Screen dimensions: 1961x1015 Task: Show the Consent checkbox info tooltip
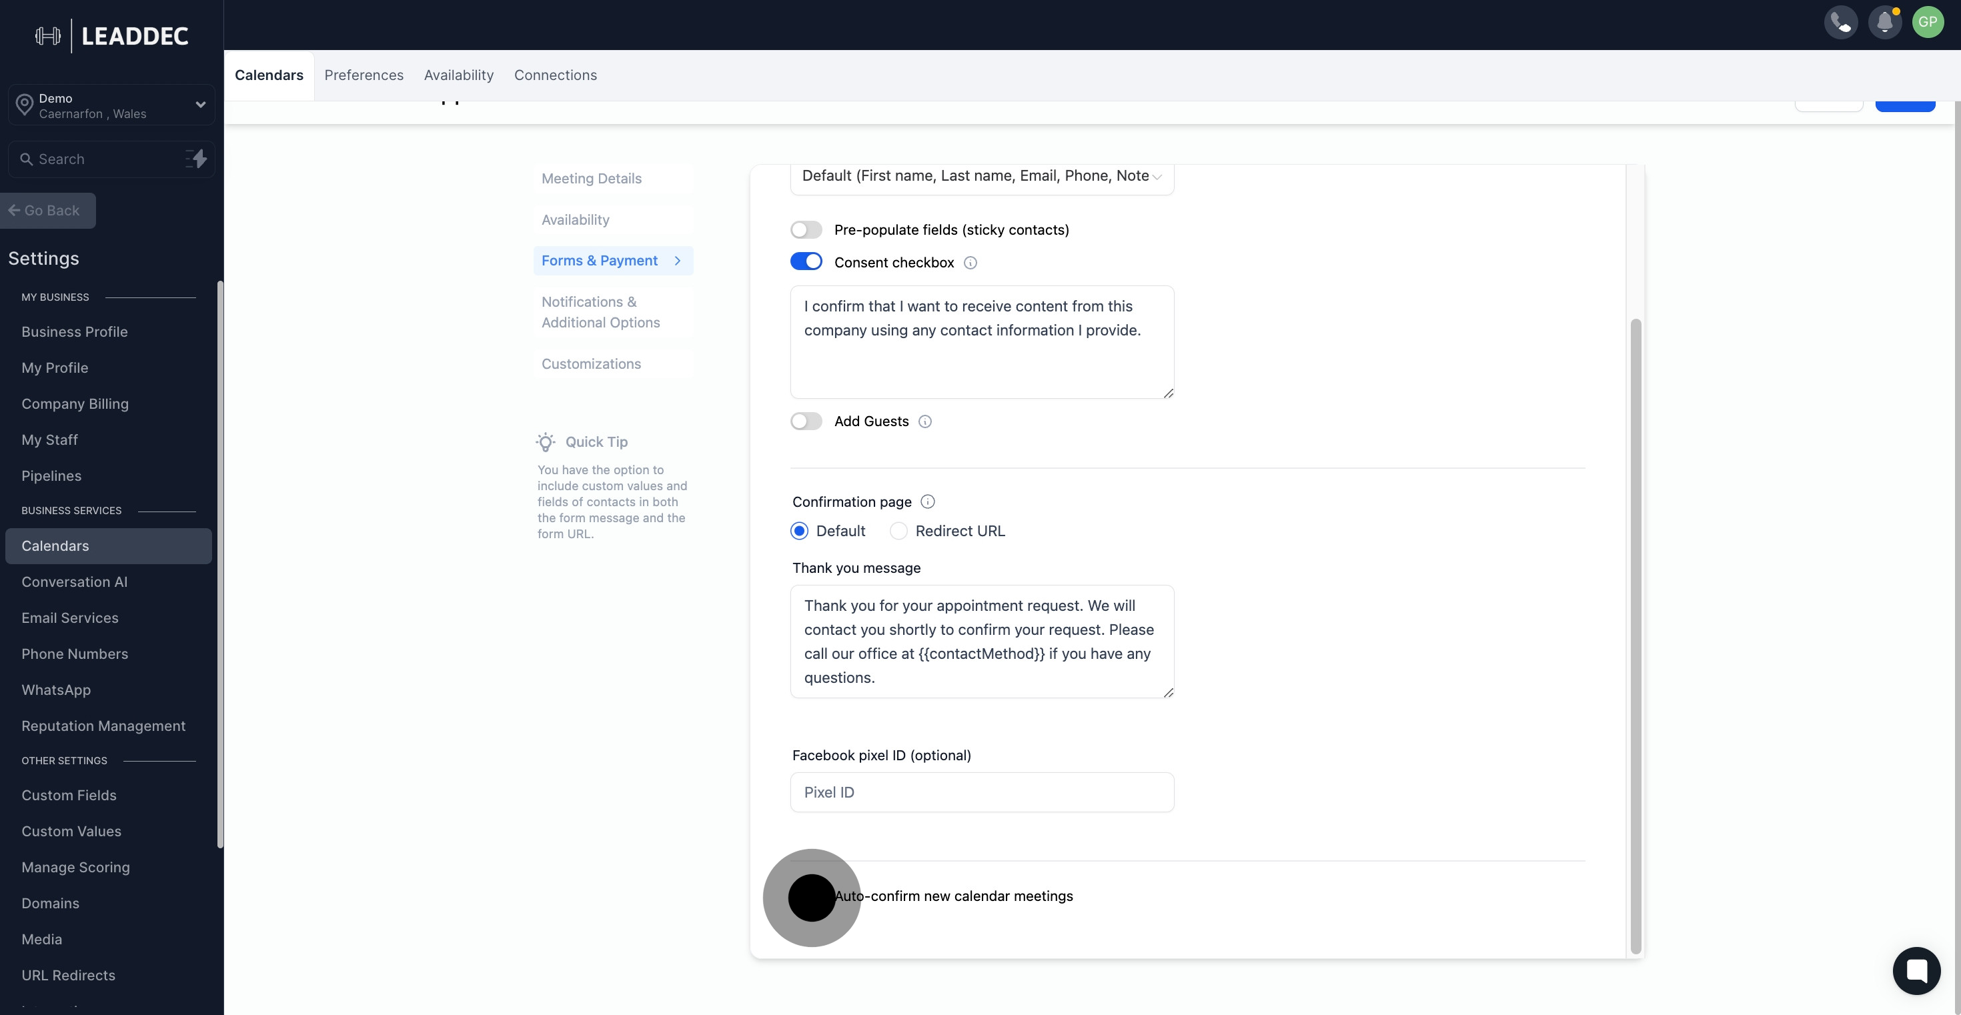coord(970,263)
